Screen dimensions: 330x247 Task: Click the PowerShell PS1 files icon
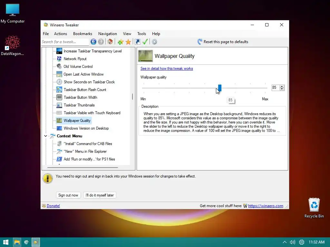tap(59, 159)
